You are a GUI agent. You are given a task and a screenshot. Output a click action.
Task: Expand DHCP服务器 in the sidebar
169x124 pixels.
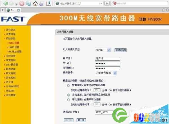point(12,65)
